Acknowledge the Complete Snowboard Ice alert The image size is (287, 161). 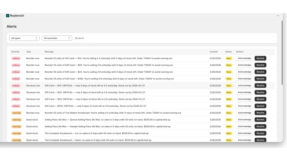(245, 133)
